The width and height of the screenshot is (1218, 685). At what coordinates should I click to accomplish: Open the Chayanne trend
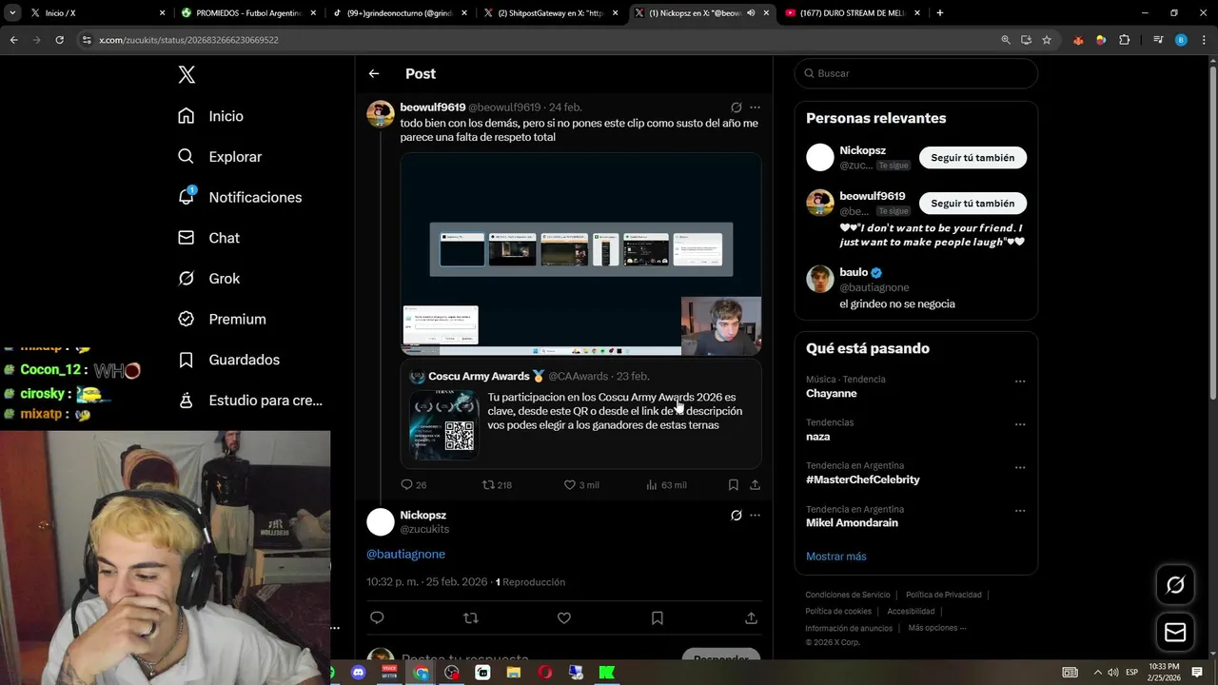click(x=831, y=393)
